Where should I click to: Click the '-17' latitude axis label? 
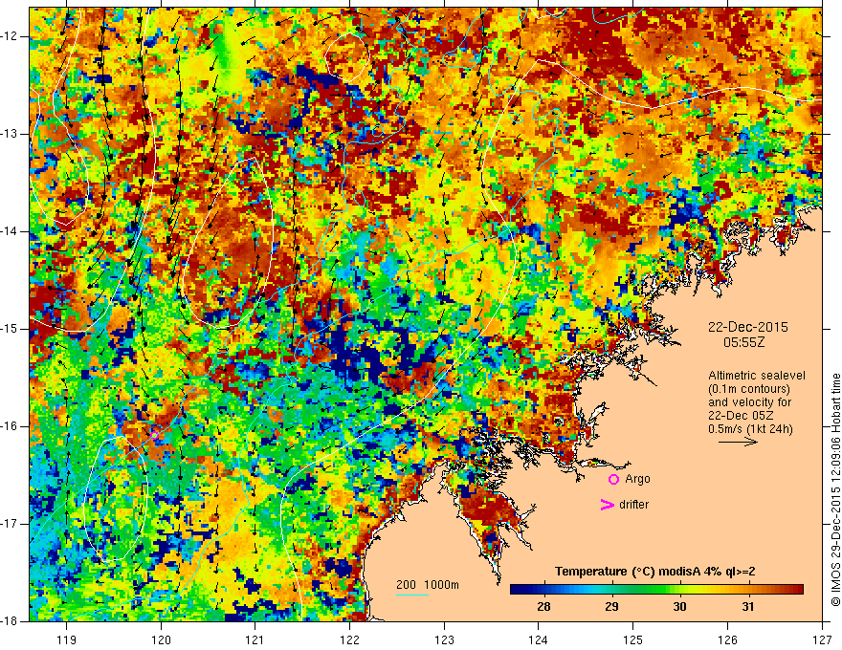(x=10, y=524)
